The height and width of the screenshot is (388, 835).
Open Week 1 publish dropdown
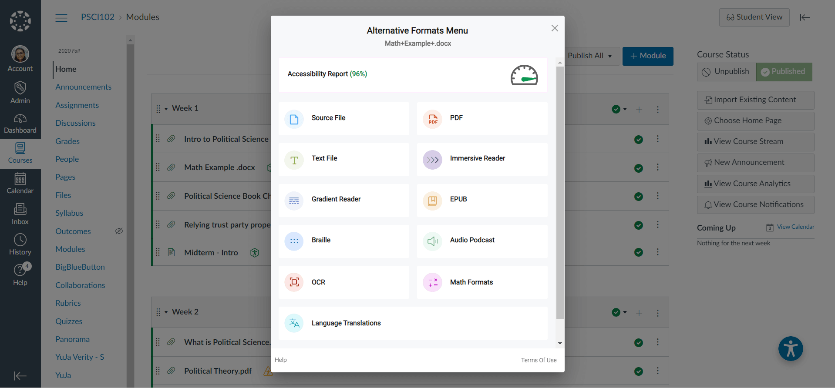point(620,109)
